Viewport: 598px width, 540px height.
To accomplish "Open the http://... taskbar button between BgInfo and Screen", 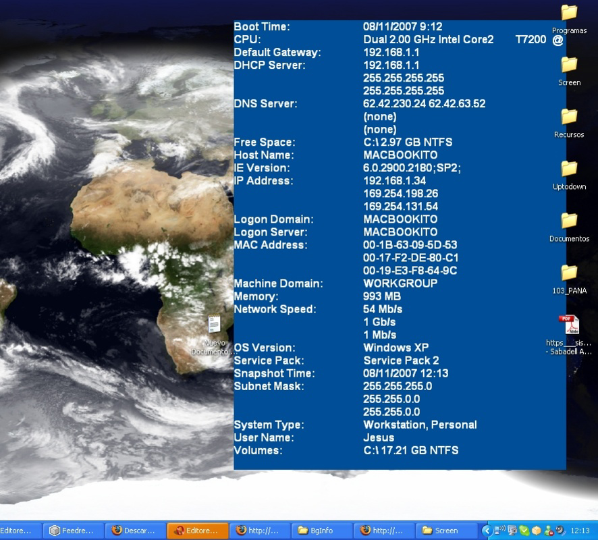I will pos(383,531).
